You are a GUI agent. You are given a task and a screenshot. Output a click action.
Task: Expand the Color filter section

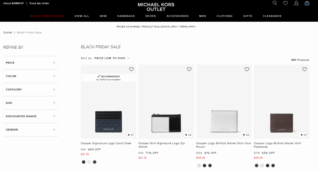pos(54,76)
